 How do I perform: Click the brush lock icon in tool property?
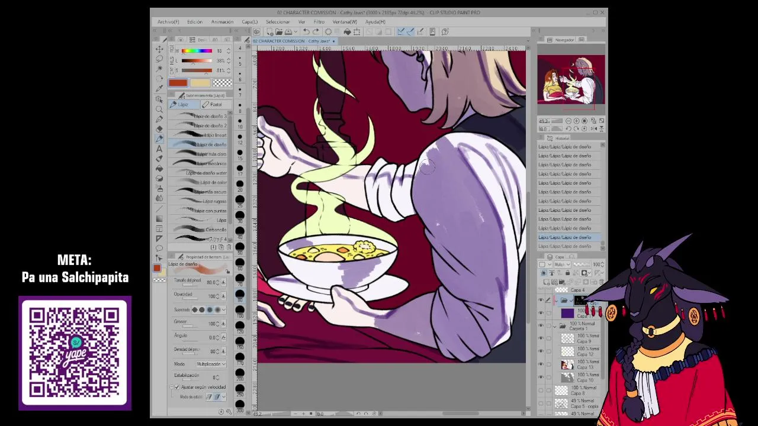[x=227, y=272]
